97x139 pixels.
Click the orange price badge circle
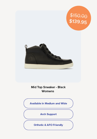(78, 18)
